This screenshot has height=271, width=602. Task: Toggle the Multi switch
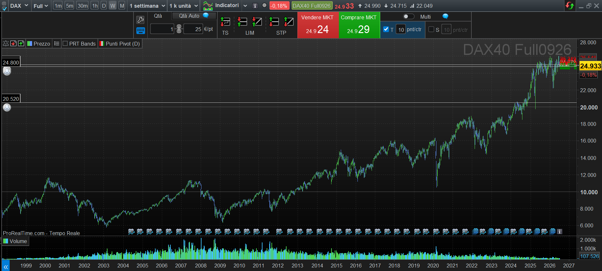(x=408, y=17)
